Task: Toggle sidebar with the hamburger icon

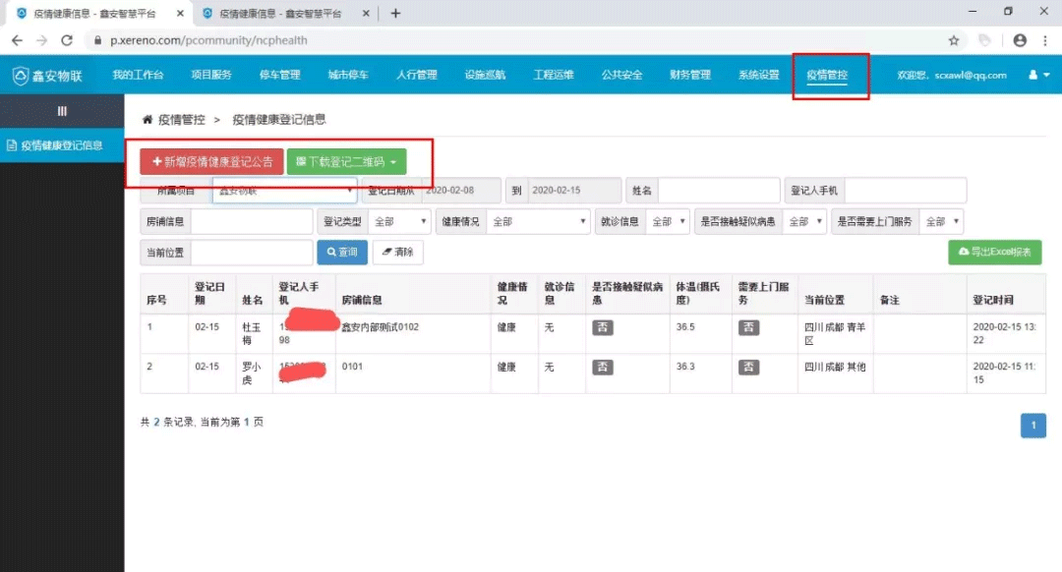Action: coord(62,111)
